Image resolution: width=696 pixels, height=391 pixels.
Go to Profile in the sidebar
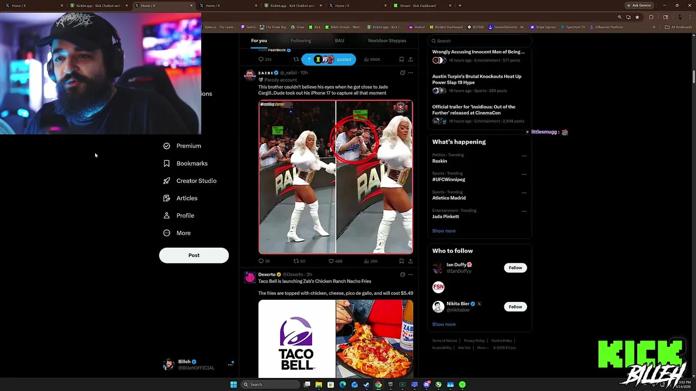(x=179, y=215)
